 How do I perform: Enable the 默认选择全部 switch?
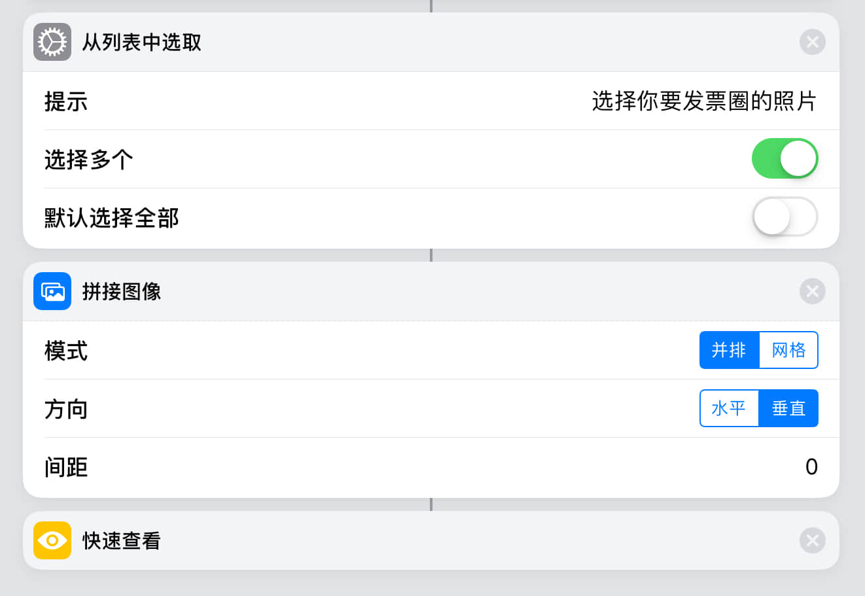[x=785, y=217]
